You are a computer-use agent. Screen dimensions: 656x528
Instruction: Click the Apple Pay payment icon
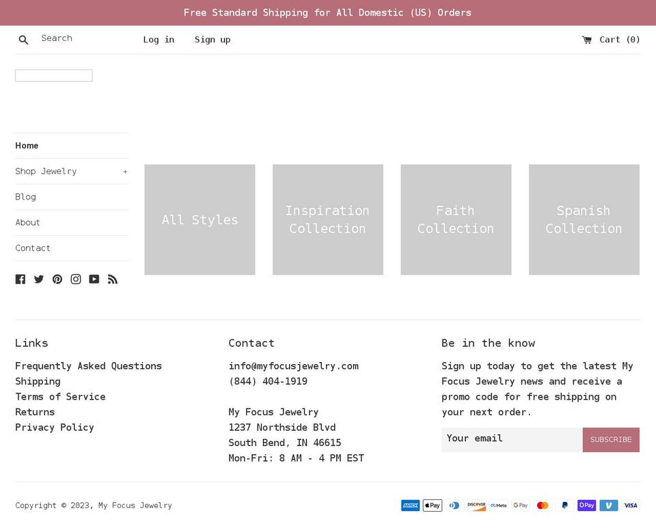(433, 505)
